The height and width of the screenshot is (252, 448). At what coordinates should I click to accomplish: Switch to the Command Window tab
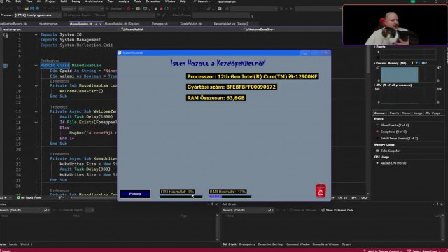(x=298, y=244)
